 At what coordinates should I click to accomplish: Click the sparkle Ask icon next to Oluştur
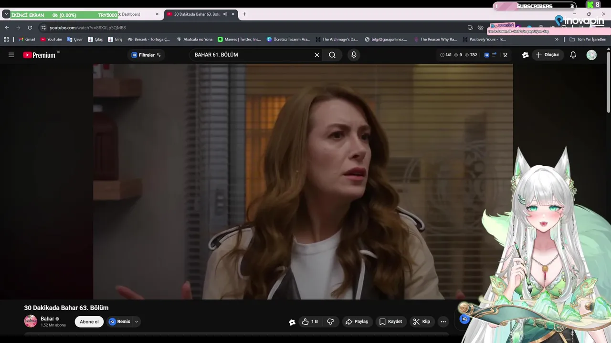pos(525,55)
